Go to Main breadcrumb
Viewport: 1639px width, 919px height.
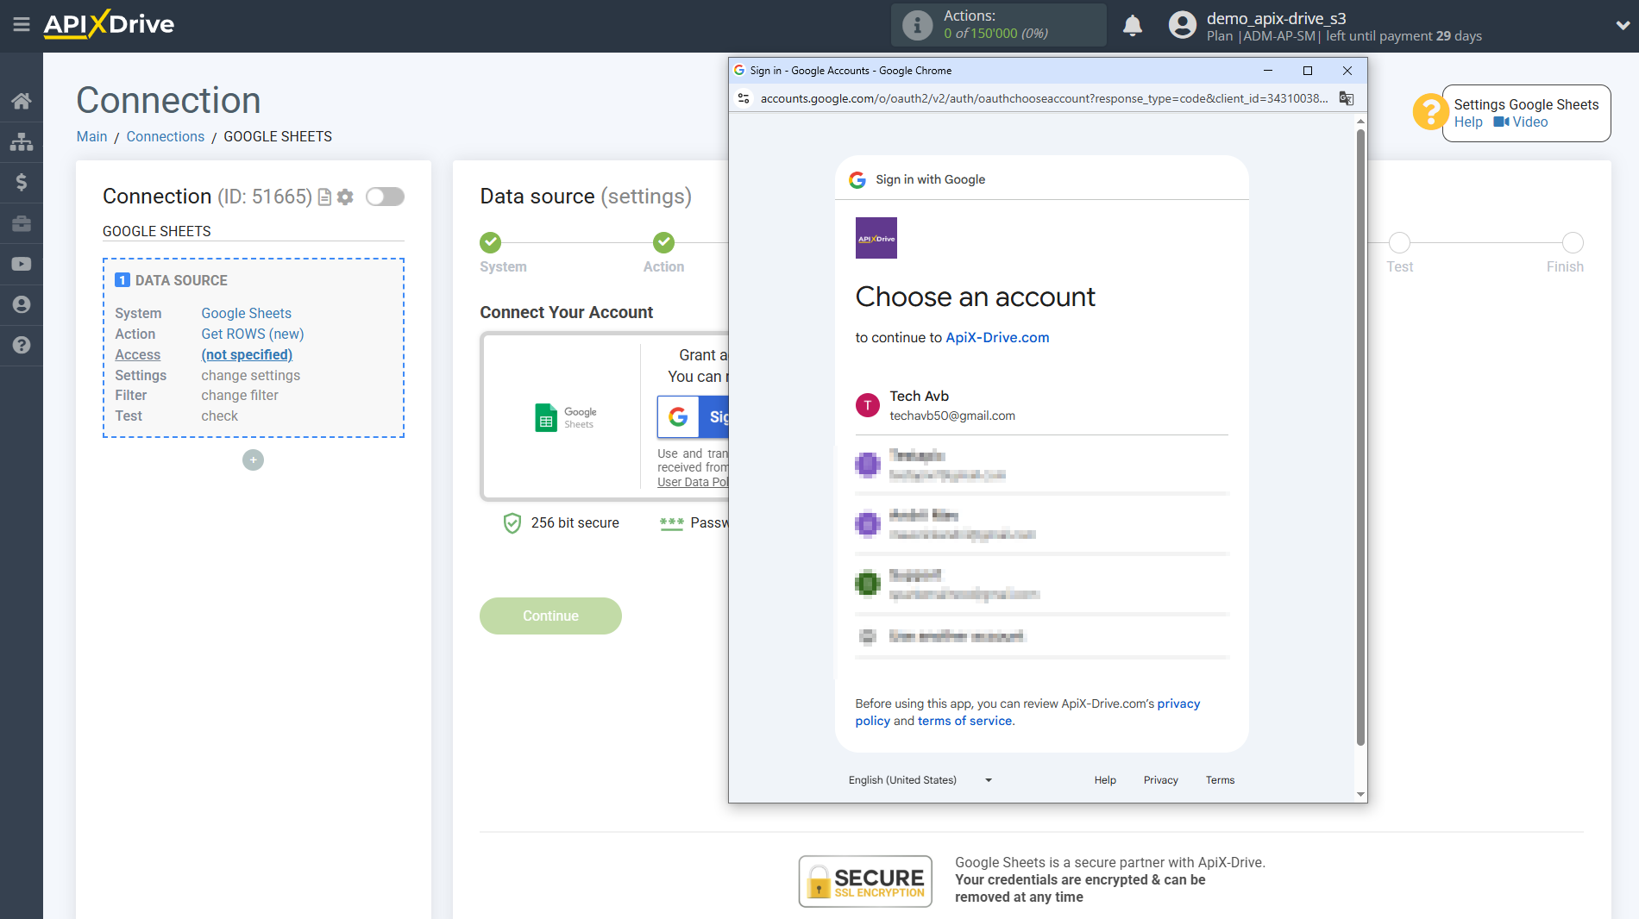91,136
